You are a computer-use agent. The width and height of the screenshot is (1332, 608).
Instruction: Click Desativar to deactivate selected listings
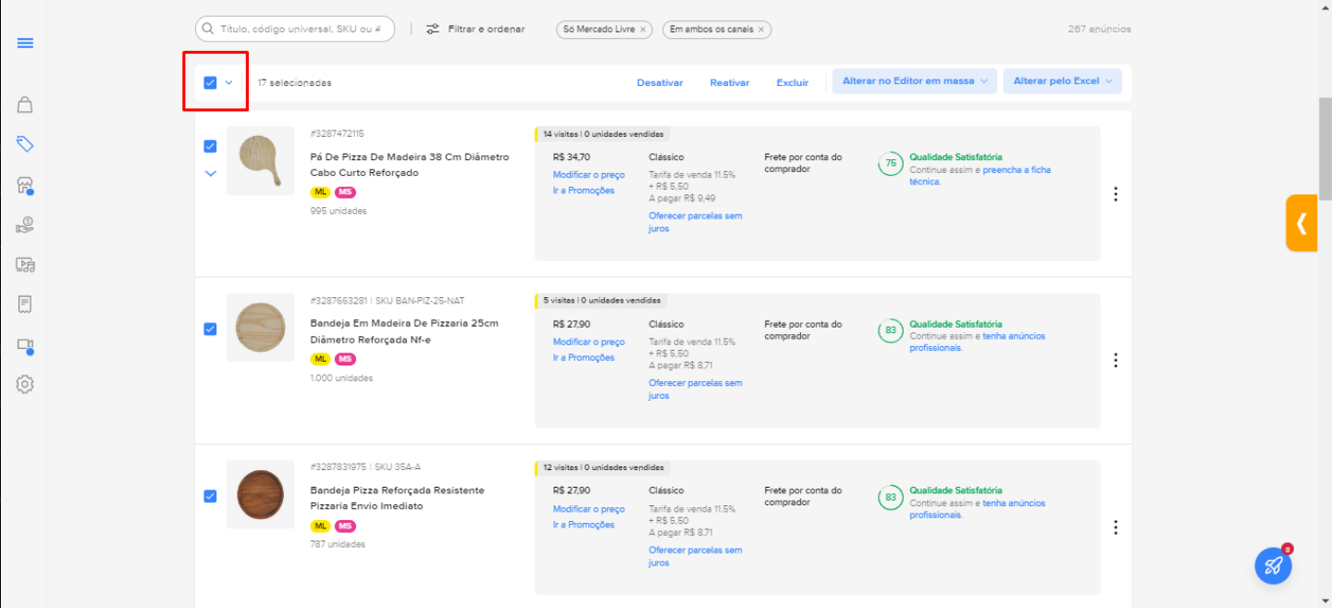click(x=660, y=82)
